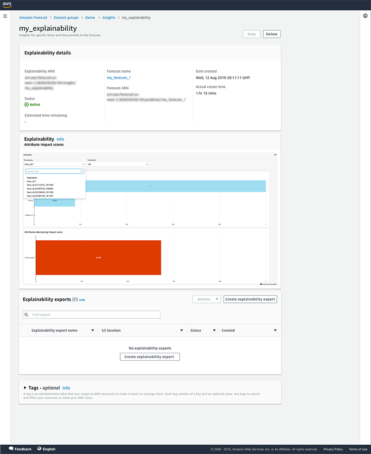This screenshot has height=454, width=371.
Task: Select item_id:22509130_100636 option
Action: (x=40, y=189)
